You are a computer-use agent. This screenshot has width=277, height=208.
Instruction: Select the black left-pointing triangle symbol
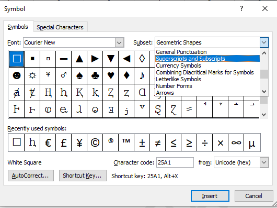pos(126,59)
